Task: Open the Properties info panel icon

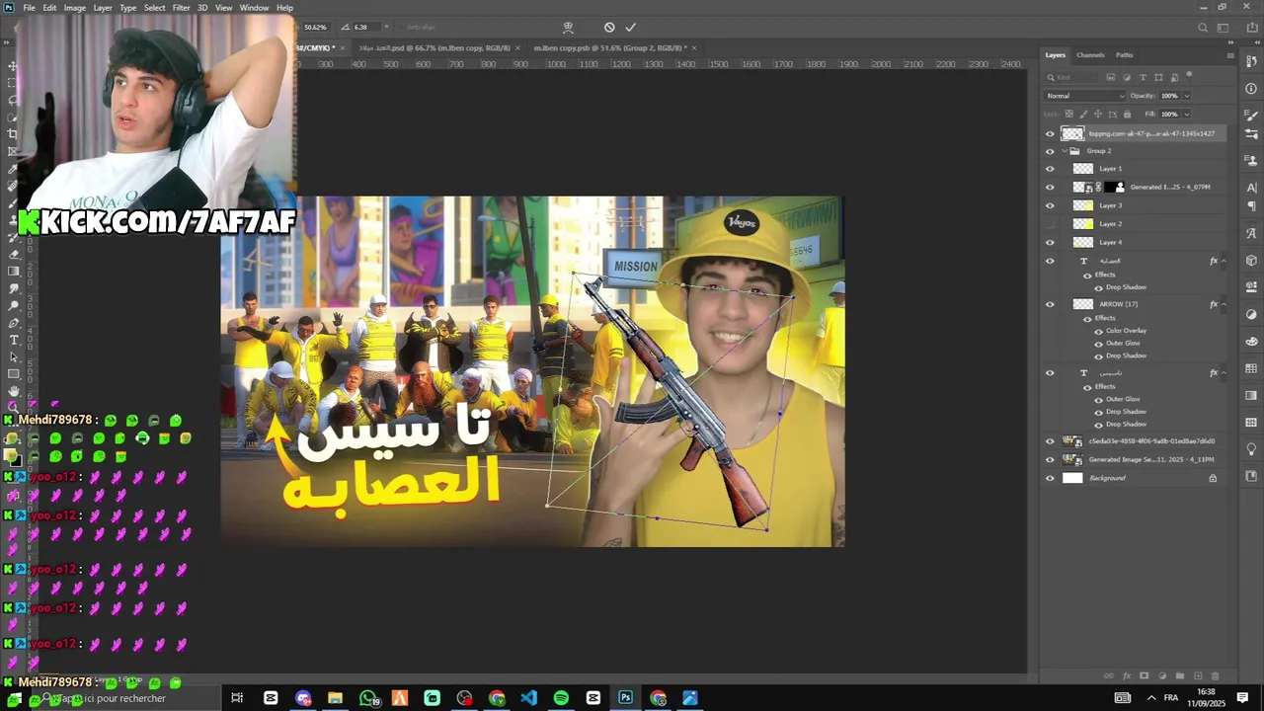Action: [x=1251, y=89]
